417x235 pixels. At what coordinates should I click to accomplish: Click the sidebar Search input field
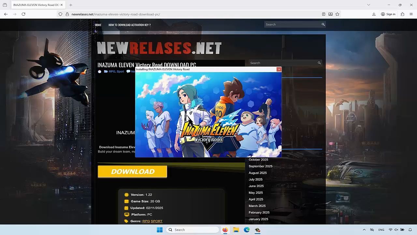(x=283, y=63)
